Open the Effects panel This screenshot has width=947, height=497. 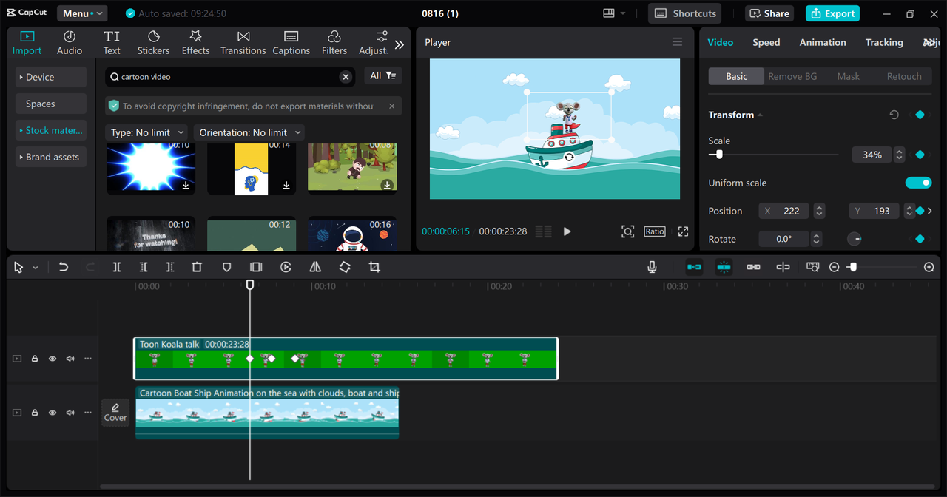(195, 43)
